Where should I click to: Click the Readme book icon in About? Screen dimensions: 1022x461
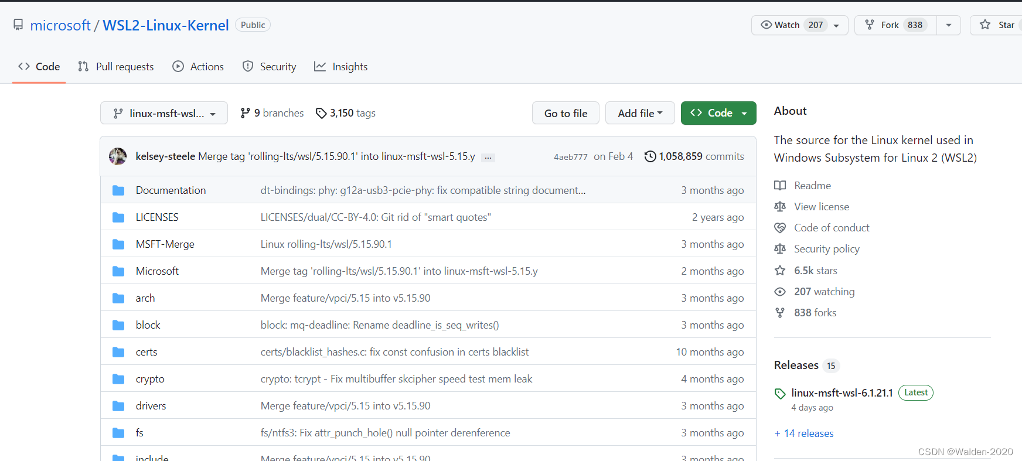tap(780, 186)
